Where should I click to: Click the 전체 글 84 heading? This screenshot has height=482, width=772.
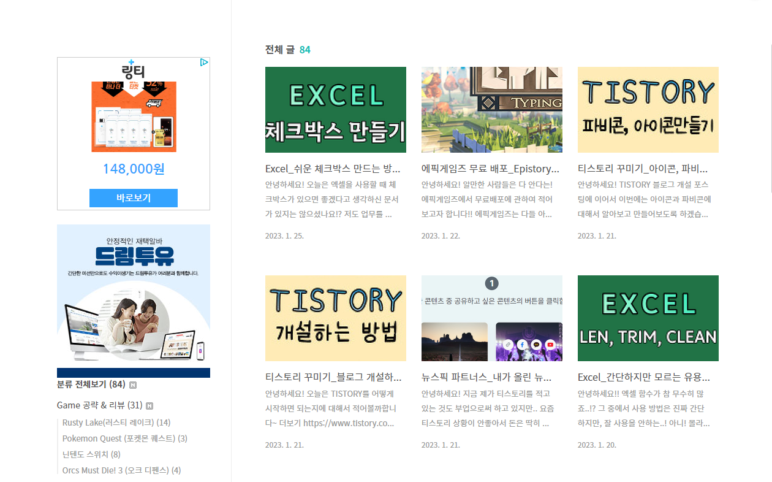point(288,50)
